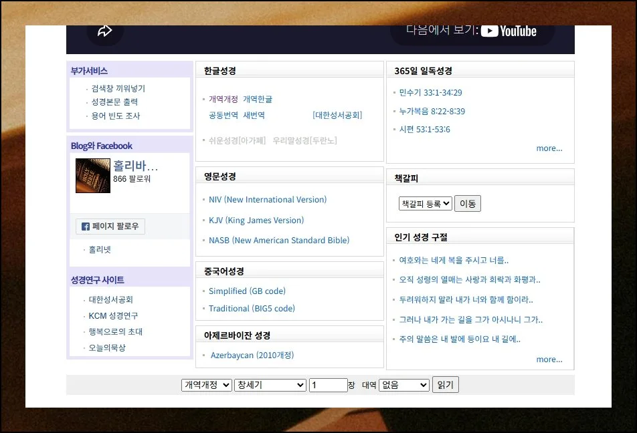Open the Simplified (GB code) Chinese Bible
637x433 pixels.
[247, 291]
